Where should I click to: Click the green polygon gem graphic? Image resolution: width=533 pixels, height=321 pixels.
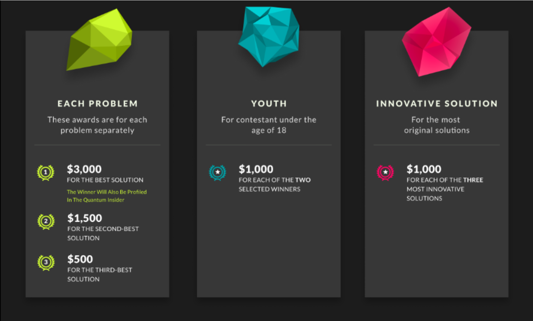[x=99, y=40]
